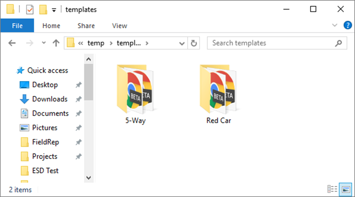Open the Red Car folder
This screenshot has width=355, height=197.
pyautogui.click(x=218, y=94)
